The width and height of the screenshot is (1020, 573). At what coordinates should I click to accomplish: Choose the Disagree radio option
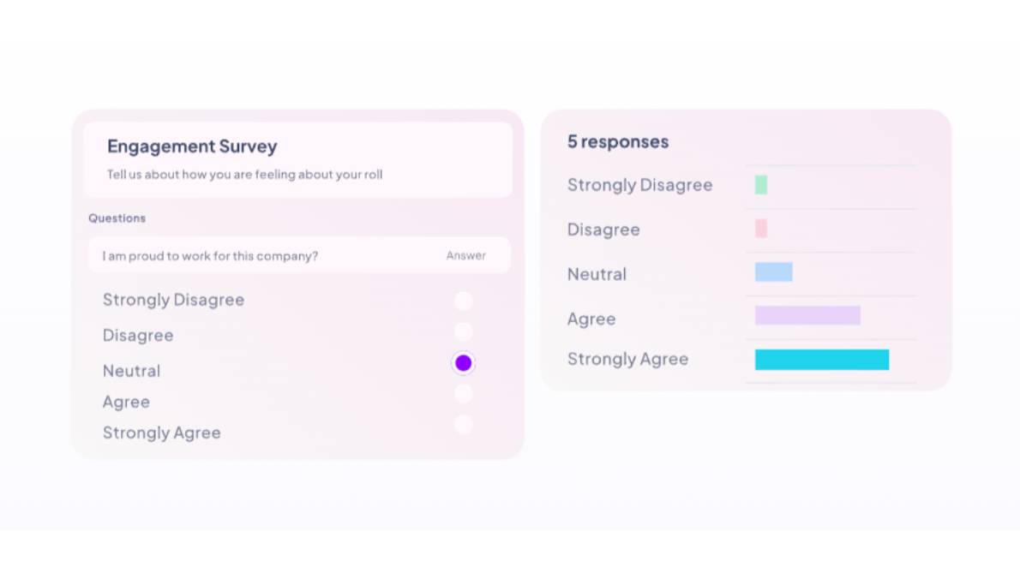click(464, 332)
